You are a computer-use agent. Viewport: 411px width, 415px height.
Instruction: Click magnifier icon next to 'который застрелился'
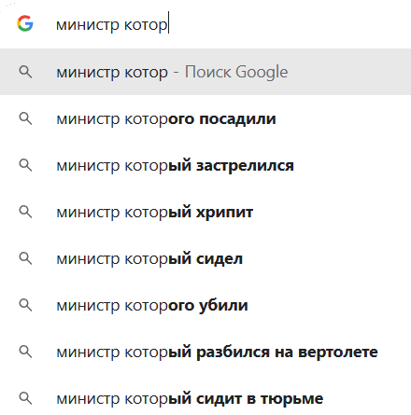(x=25, y=165)
